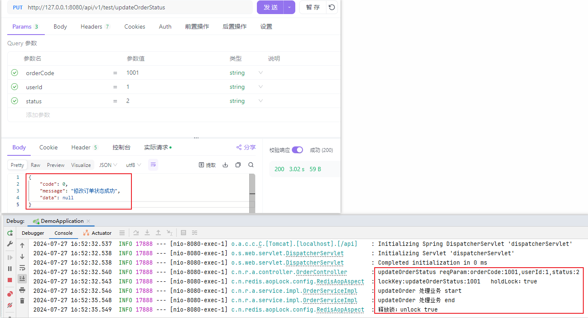Switch to the Debugger tab
The image size is (588, 318).
tap(33, 233)
